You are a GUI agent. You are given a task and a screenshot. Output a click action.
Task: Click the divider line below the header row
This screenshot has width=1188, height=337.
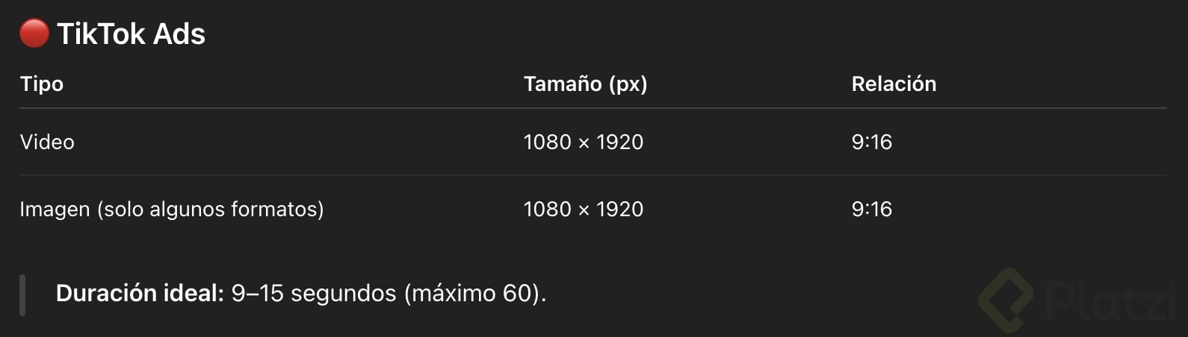click(x=593, y=108)
